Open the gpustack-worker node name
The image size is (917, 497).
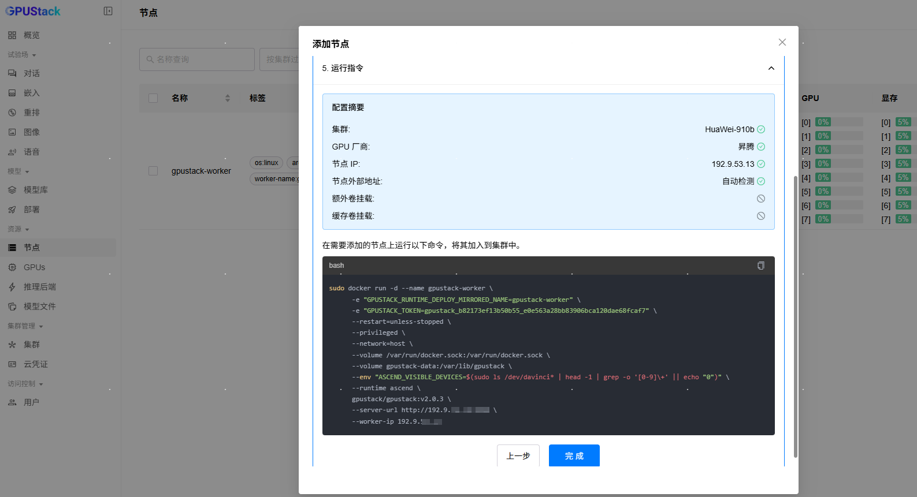(201, 171)
